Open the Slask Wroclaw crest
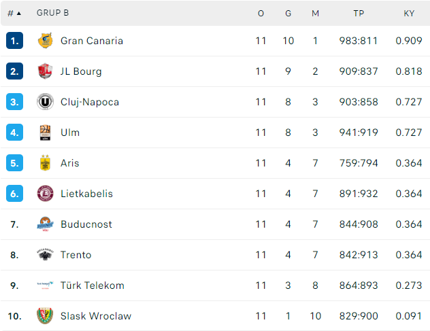Screen dimensions: 430x331 point(45,316)
